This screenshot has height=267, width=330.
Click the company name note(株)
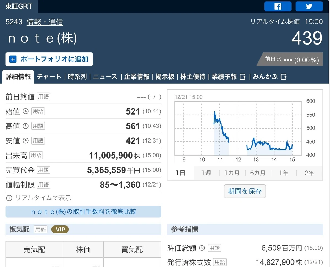pos(42,38)
